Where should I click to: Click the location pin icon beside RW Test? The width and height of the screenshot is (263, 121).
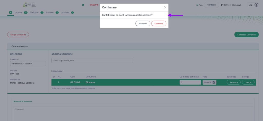(222, 5)
